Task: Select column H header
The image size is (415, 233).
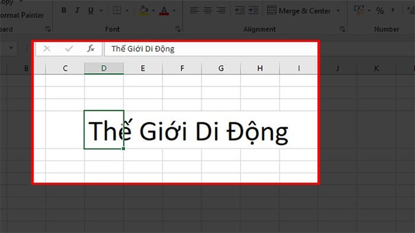Action: [260, 69]
